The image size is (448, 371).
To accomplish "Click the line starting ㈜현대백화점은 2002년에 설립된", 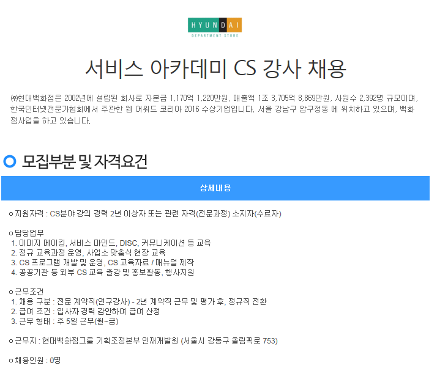I will [x=214, y=98].
